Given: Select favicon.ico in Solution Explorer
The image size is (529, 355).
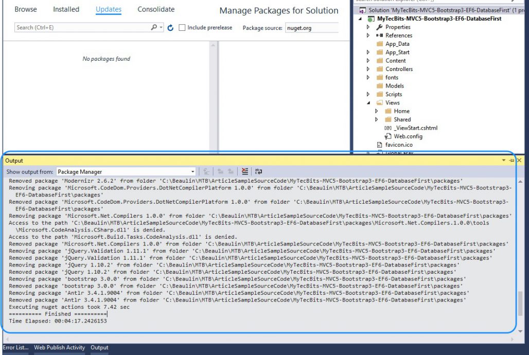Looking at the screenshot, I should point(399,145).
